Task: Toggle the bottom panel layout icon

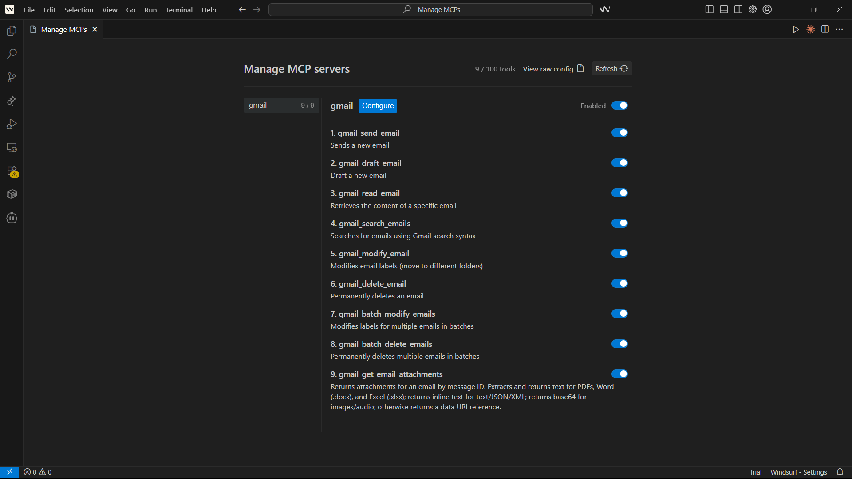Action: click(x=724, y=9)
